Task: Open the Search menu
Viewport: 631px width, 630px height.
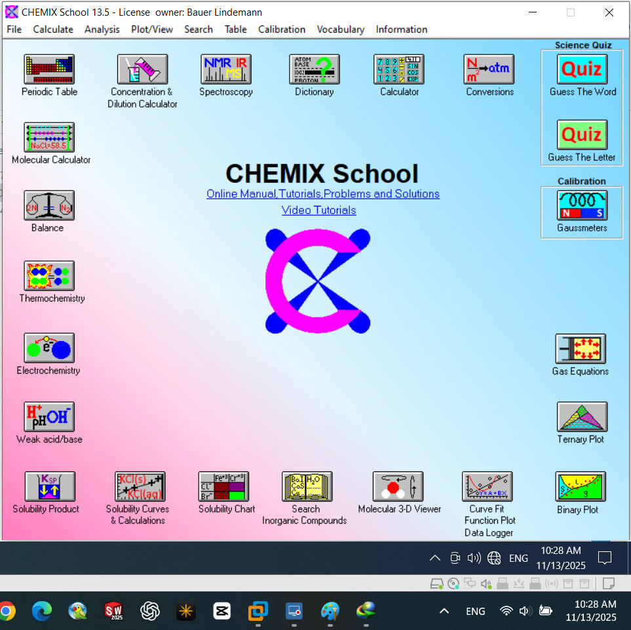Action: coord(199,30)
